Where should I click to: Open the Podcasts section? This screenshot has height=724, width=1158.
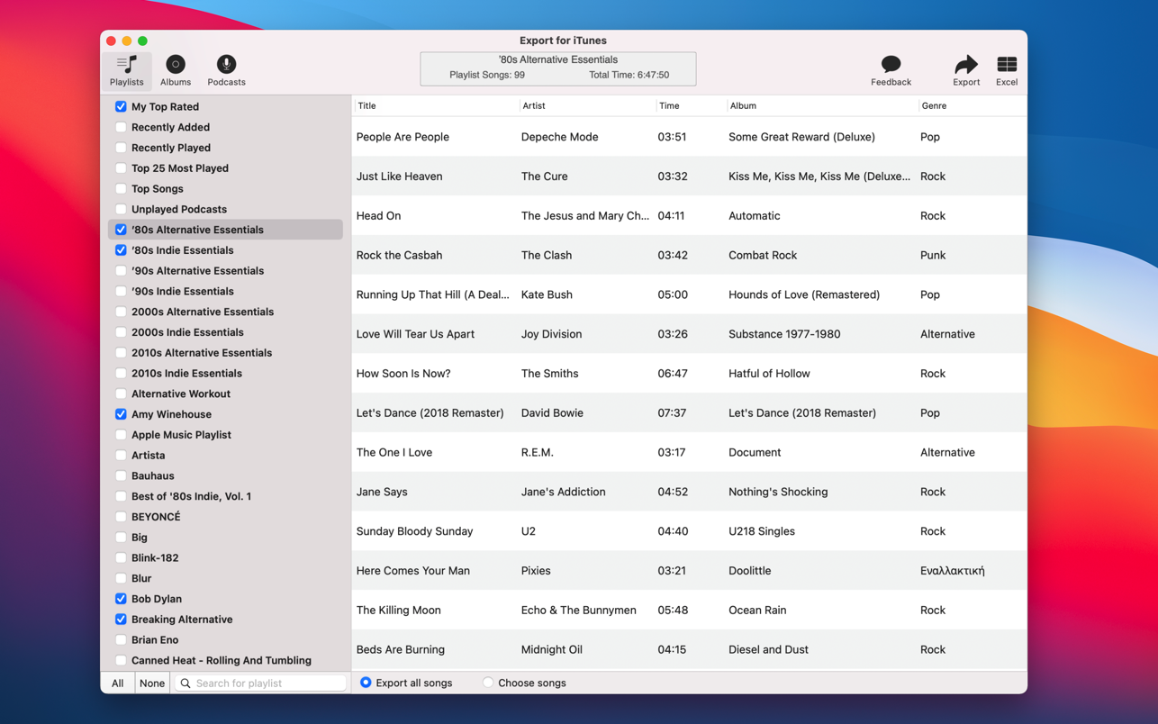click(x=226, y=65)
